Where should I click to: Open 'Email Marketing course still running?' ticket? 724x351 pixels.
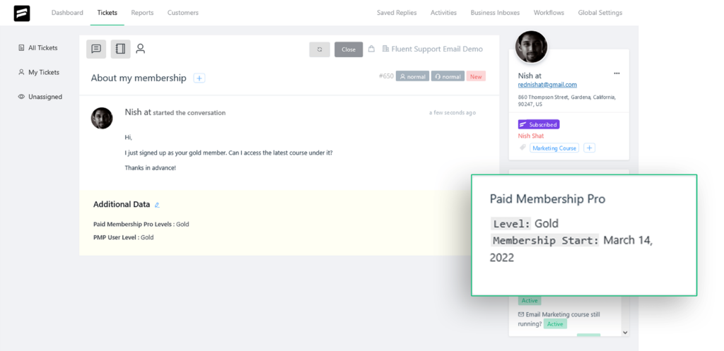click(x=559, y=319)
